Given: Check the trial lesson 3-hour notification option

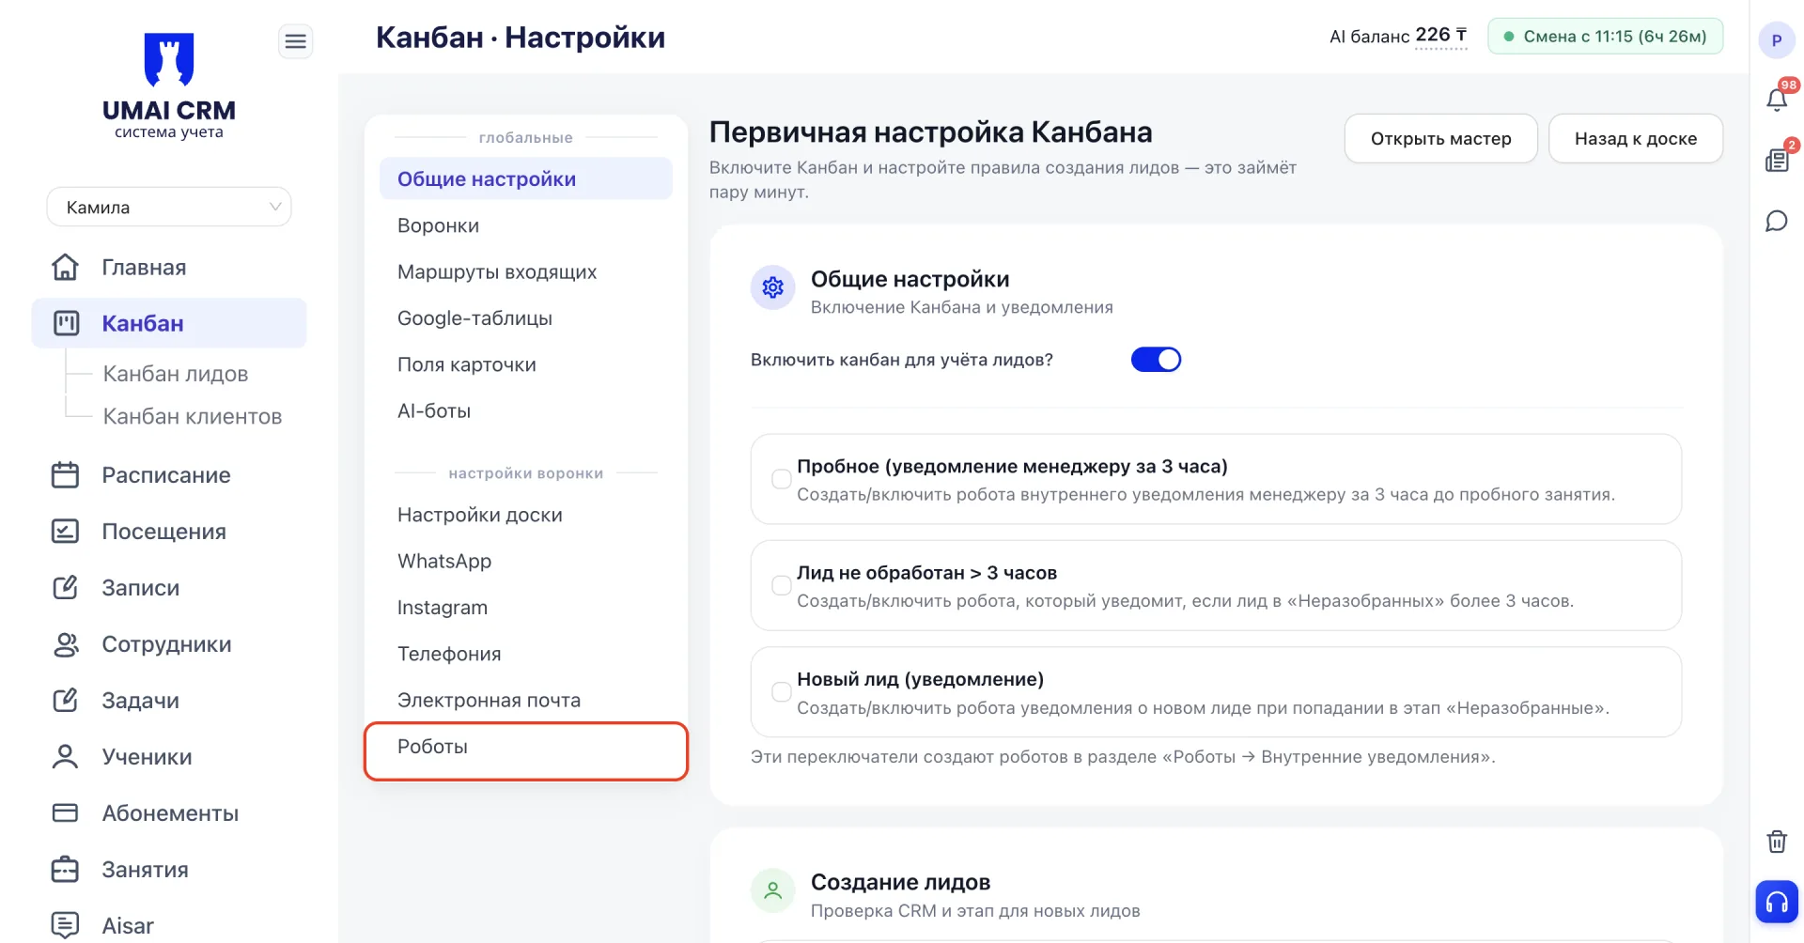Looking at the screenshot, I should tap(781, 479).
